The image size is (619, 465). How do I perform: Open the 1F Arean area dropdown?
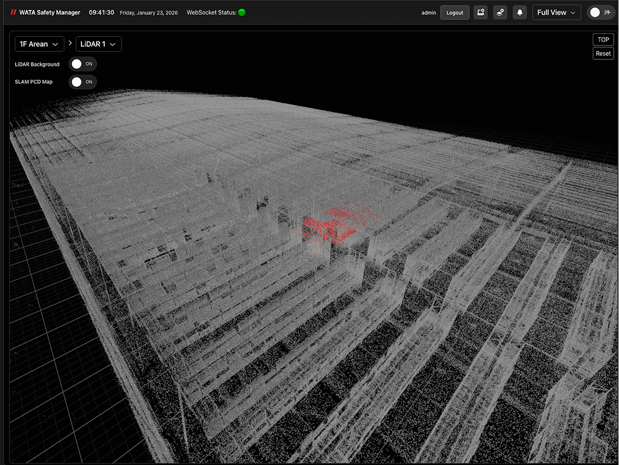click(x=39, y=44)
